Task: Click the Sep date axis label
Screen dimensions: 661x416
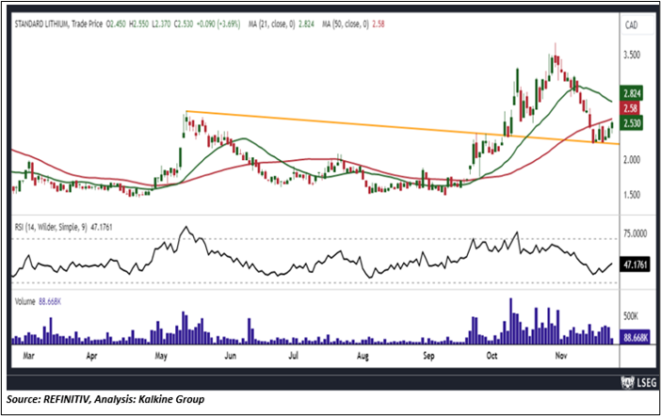Action: tap(428, 356)
